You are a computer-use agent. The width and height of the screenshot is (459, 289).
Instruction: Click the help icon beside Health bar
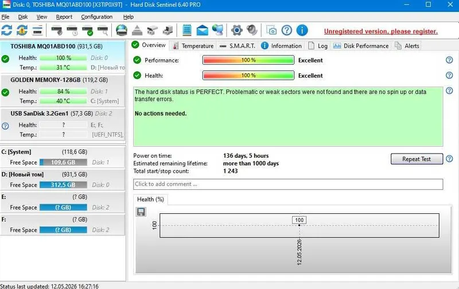click(449, 75)
